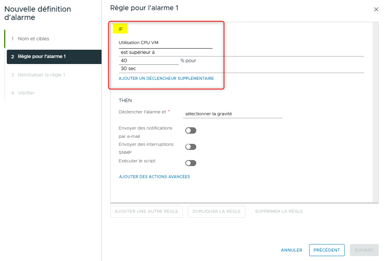Close the alarm definition dialog
Image resolution: width=385 pixels, height=261 pixels.
click(x=376, y=9)
